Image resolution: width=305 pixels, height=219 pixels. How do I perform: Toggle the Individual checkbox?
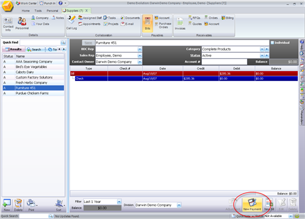click(x=272, y=43)
